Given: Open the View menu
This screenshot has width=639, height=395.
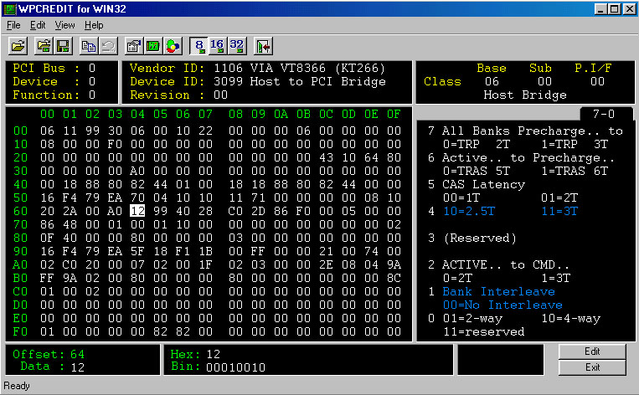Looking at the screenshot, I should (x=64, y=25).
